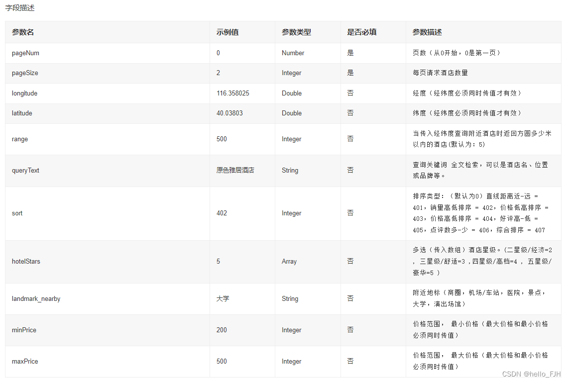The height and width of the screenshot is (382, 568).
Task: Click the sort description starting 排序类型
Action: [x=481, y=213]
